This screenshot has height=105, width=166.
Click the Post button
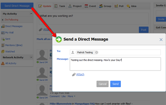point(144,30)
